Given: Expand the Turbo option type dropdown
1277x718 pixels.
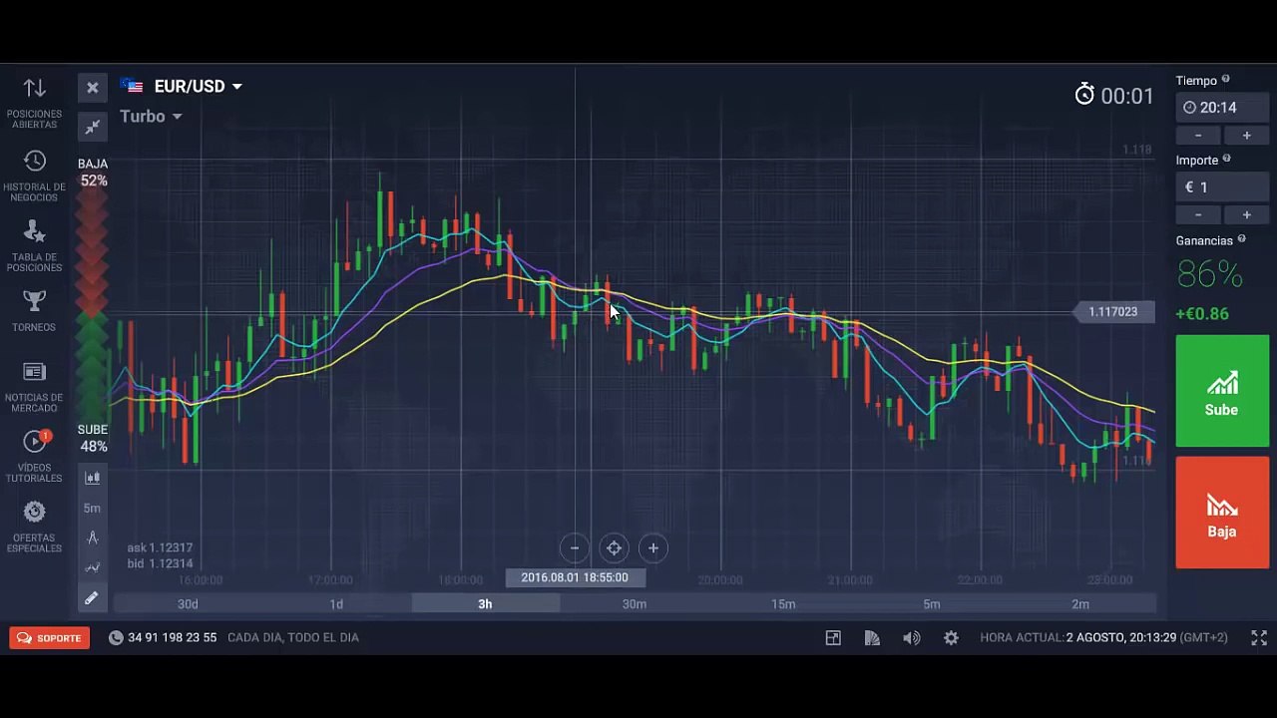Looking at the screenshot, I should [151, 117].
